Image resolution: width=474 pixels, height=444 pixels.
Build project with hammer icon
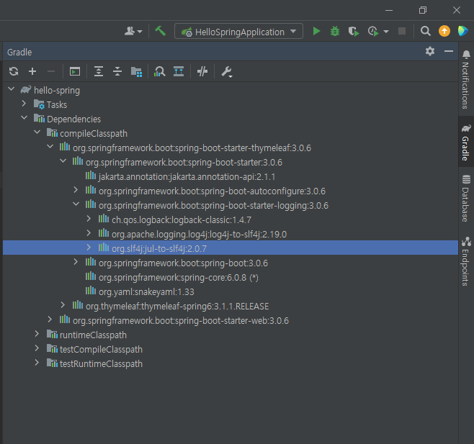click(160, 31)
